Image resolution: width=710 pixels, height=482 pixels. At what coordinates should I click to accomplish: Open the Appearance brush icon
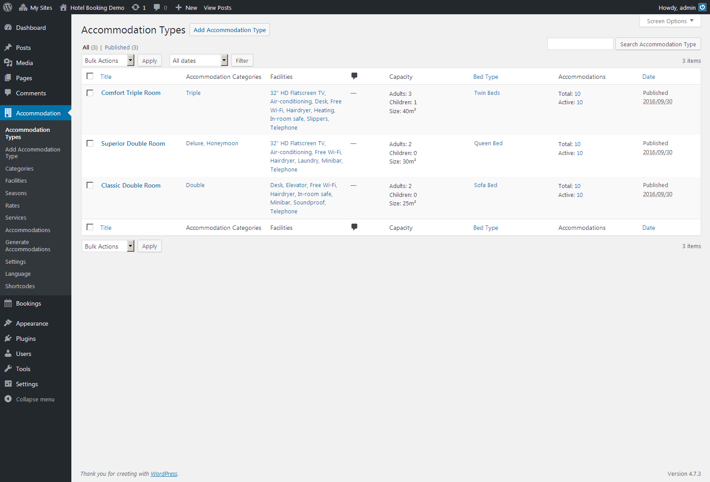(8, 323)
